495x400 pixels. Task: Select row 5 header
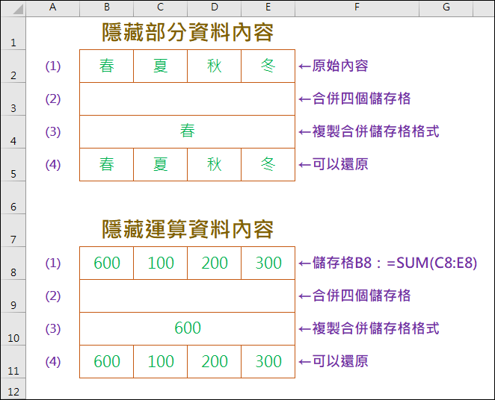pyautogui.click(x=13, y=165)
